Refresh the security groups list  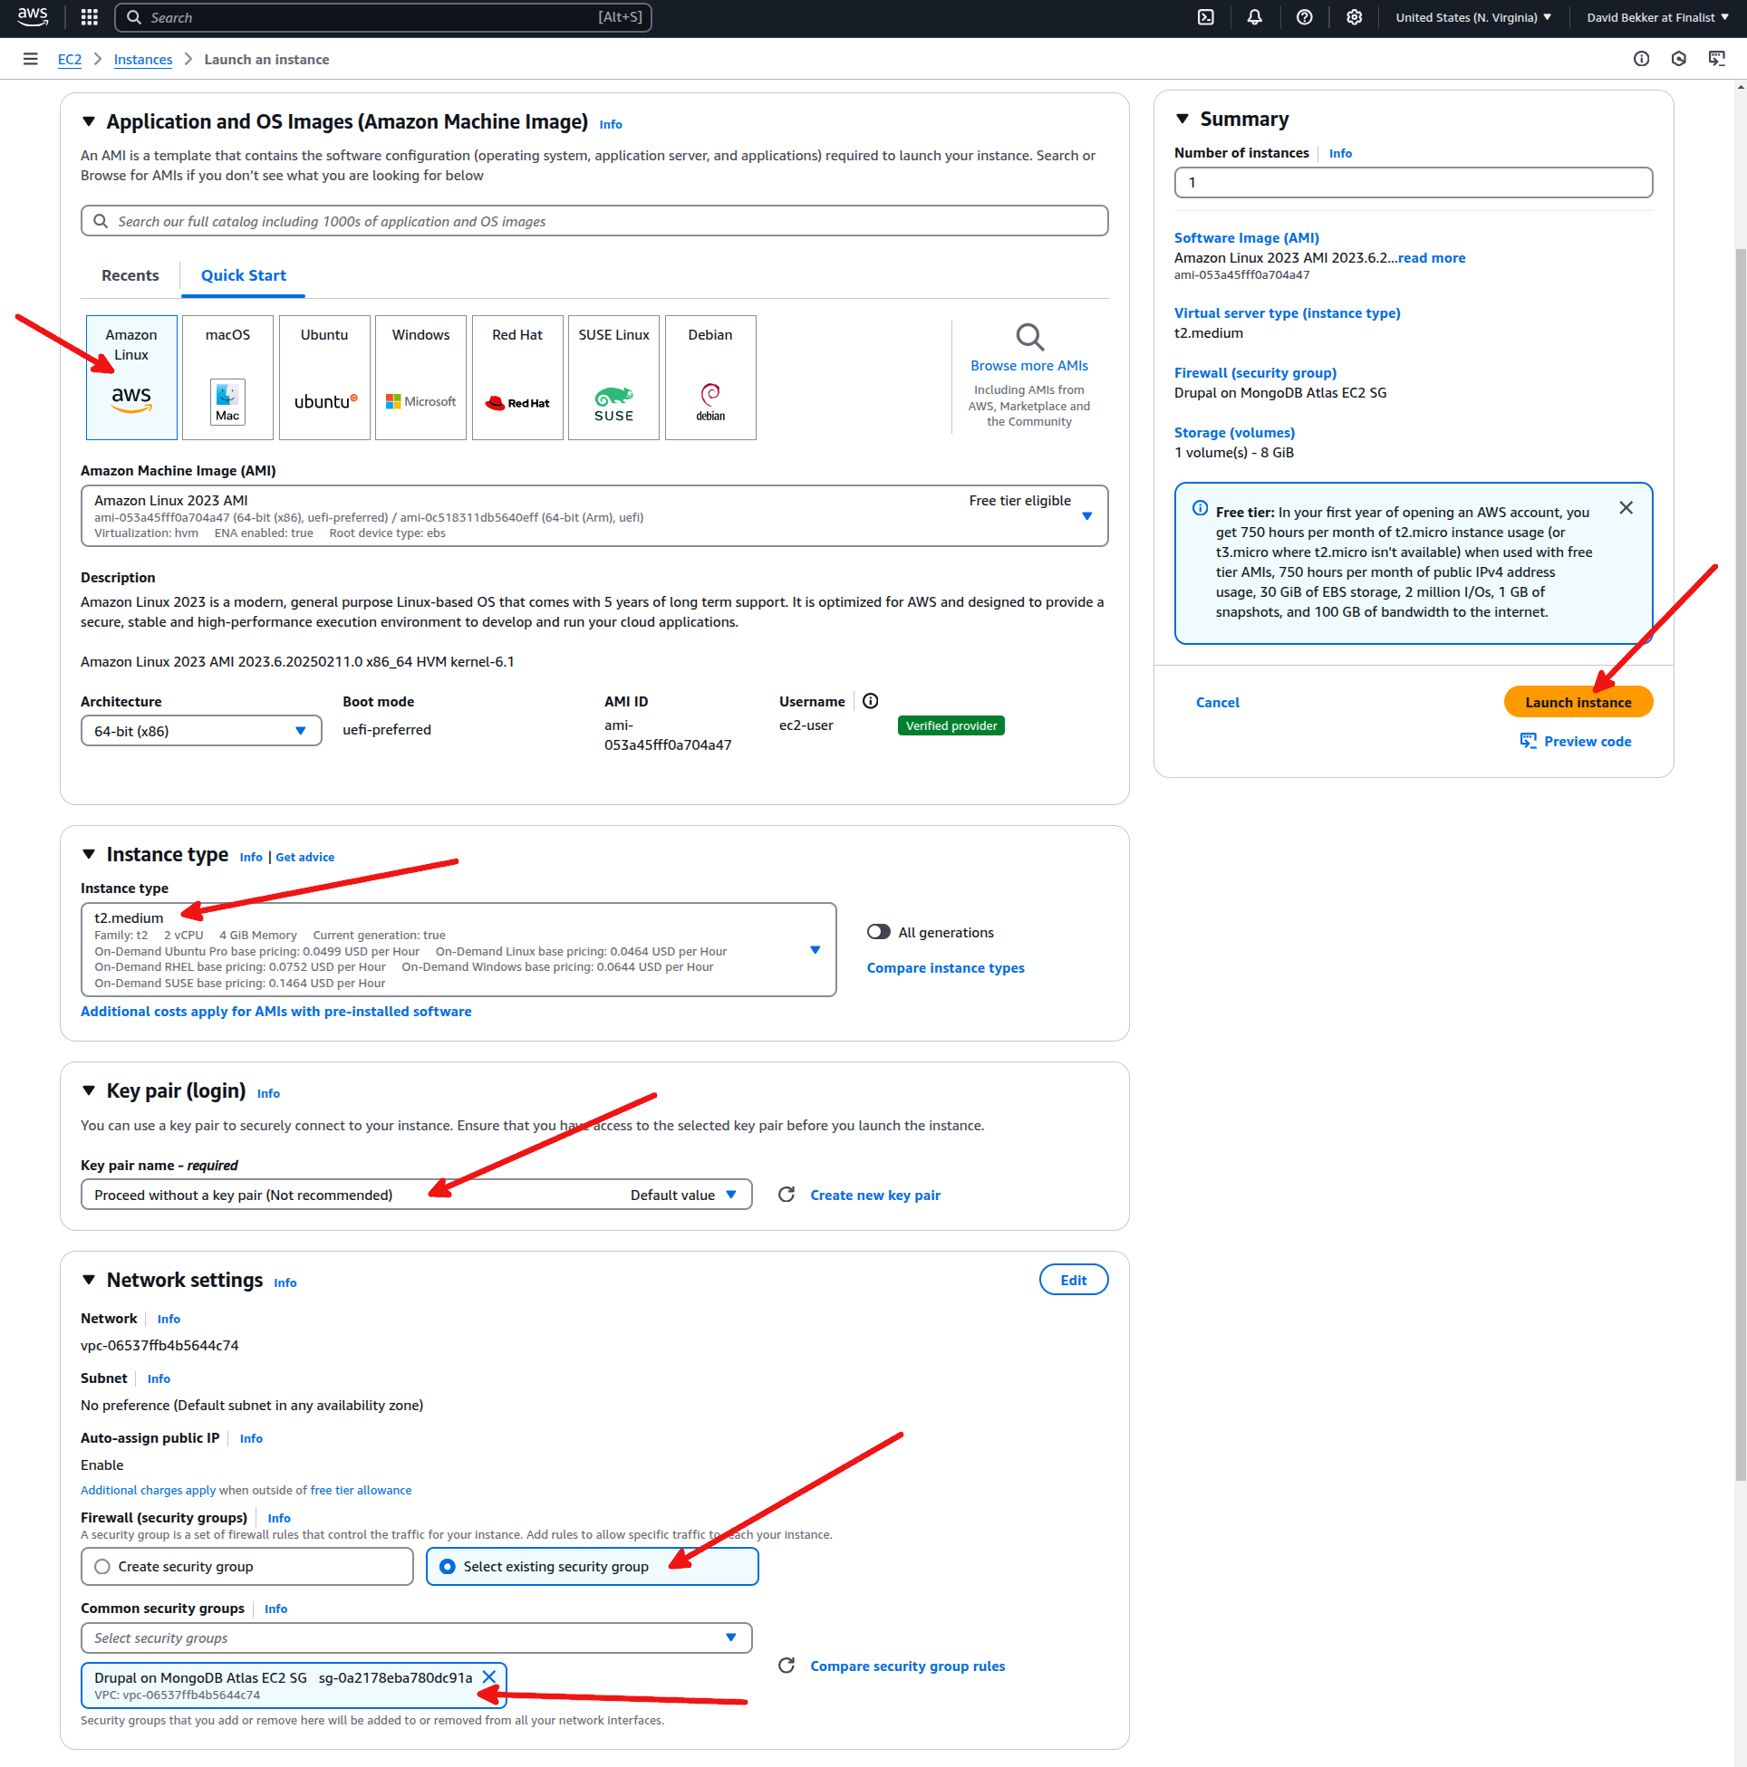787,1666
